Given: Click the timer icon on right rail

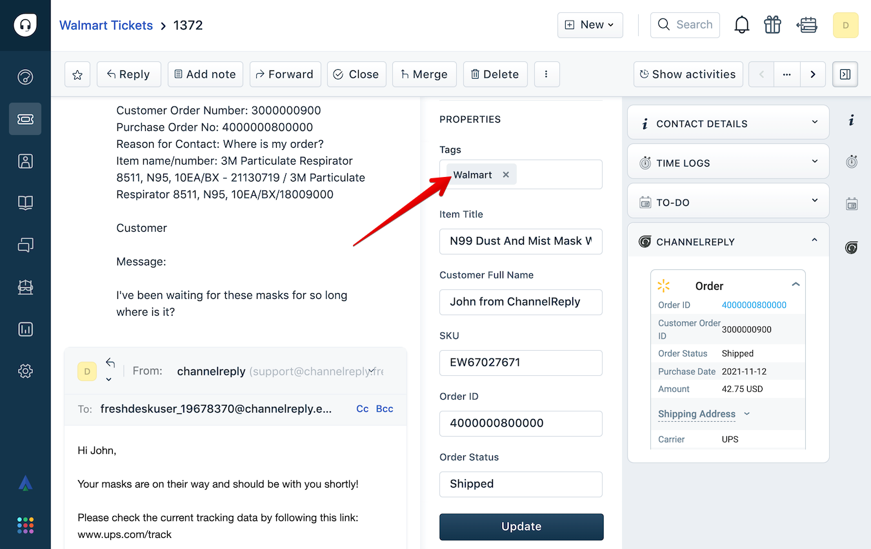Looking at the screenshot, I should point(852,161).
